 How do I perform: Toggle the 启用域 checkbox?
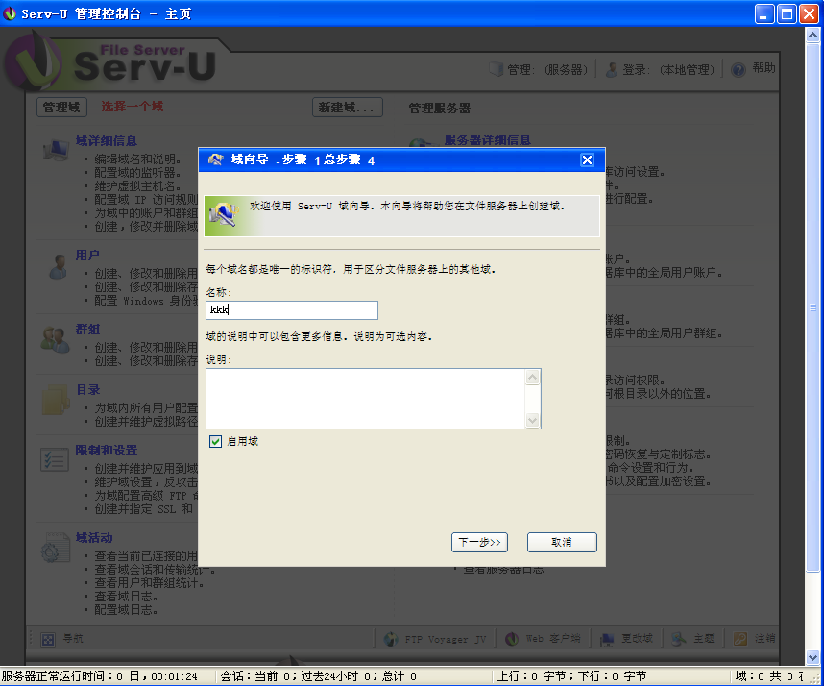coord(215,441)
